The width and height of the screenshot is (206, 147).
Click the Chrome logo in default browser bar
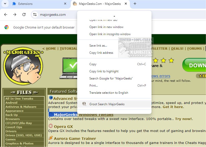click(x=7, y=27)
